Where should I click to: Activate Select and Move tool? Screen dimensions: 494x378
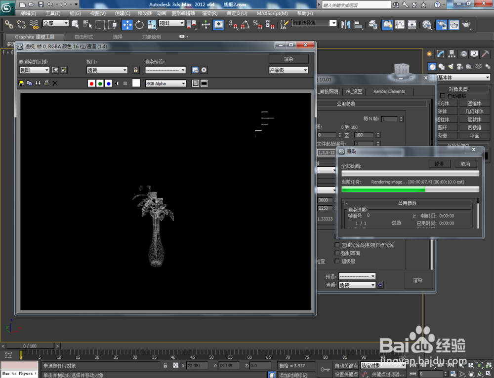click(127, 25)
